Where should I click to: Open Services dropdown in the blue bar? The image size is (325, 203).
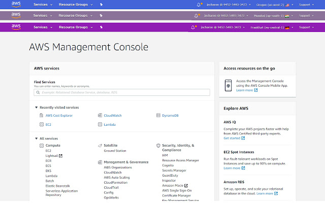[x=43, y=5]
